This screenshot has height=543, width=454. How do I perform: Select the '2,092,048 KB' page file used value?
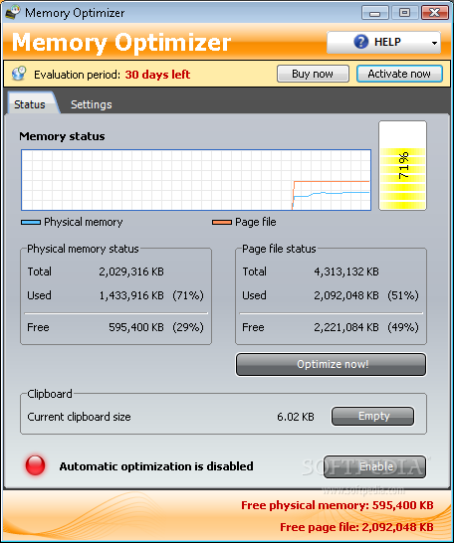346,295
